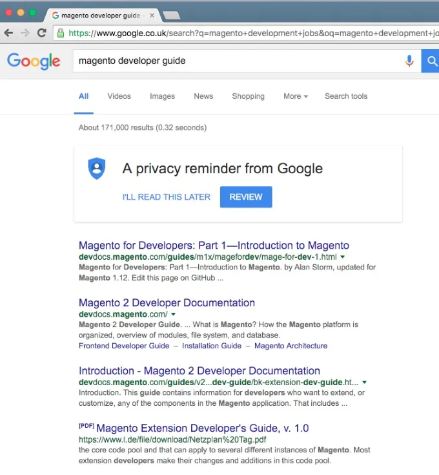Image resolution: width=439 pixels, height=475 pixels.
Task: Click the browser back arrow
Action: pyautogui.click(x=9, y=33)
